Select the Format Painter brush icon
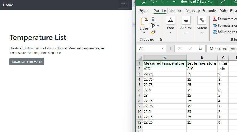This screenshot has width=237, height=132. [153, 32]
